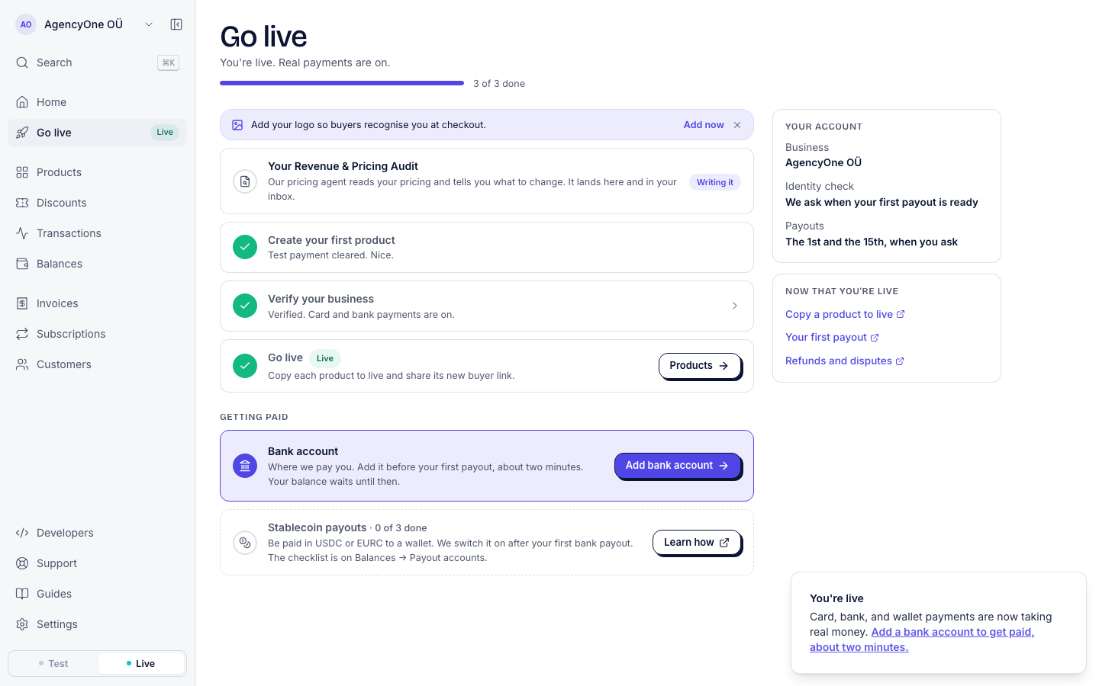This screenshot has height=686, width=1099.
Task: Open Copy a product to live link
Action: pos(845,314)
